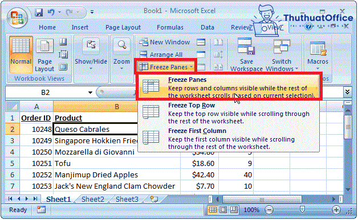Screen dimensions: 358x220
Task: Click the Custom Views icon
Action: click(63, 55)
